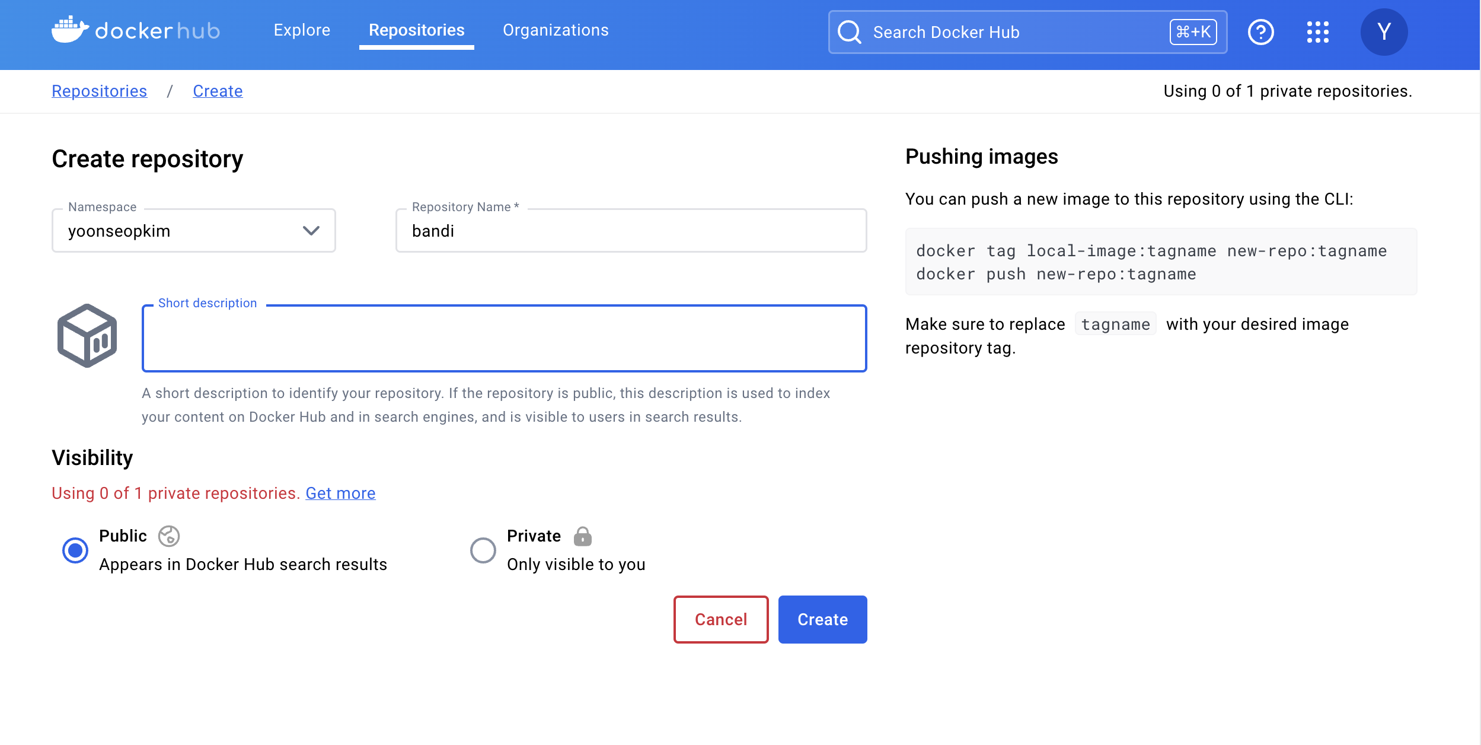1481x745 pixels.
Task: Focus the Repository Name input field
Action: 631,231
